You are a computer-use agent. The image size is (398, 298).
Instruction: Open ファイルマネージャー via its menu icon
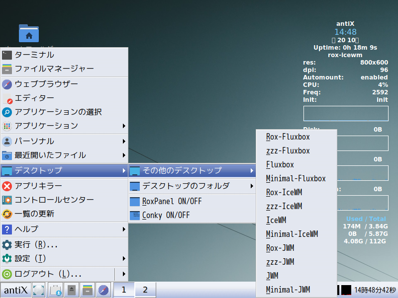click(7, 69)
